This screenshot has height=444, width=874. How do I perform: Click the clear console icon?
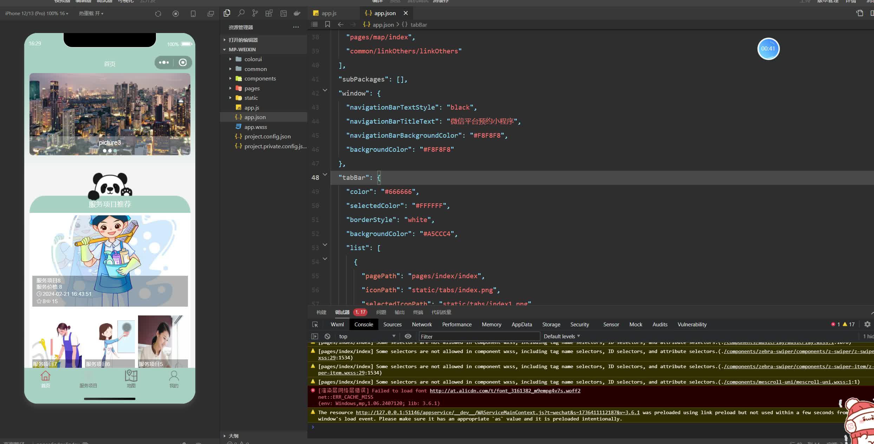327,336
